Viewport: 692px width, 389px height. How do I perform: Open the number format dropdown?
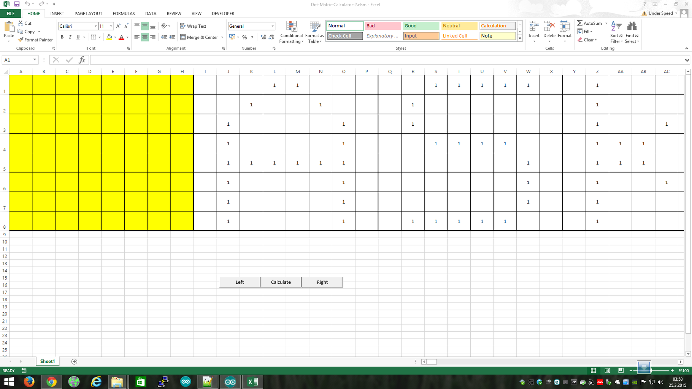click(272, 26)
